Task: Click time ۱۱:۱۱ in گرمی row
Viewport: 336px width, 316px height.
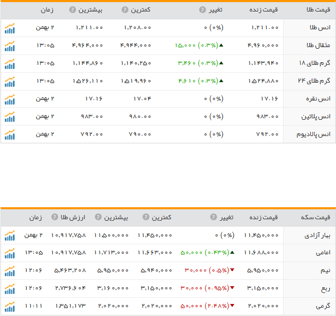Action: pos(34,306)
